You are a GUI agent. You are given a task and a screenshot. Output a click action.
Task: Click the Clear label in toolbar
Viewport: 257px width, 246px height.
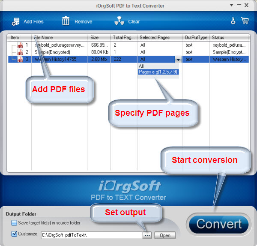point(134,22)
